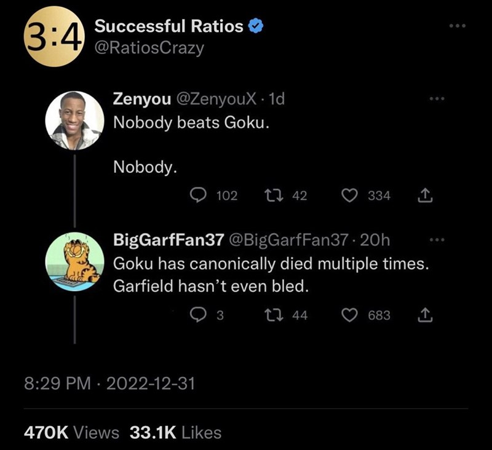Like Zenyou's tweet with 334 likes
This screenshot has width=492, height=450.
click(349, 196)
